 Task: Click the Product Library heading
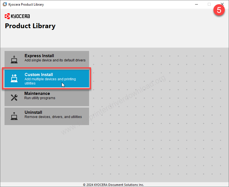point(30,26)
